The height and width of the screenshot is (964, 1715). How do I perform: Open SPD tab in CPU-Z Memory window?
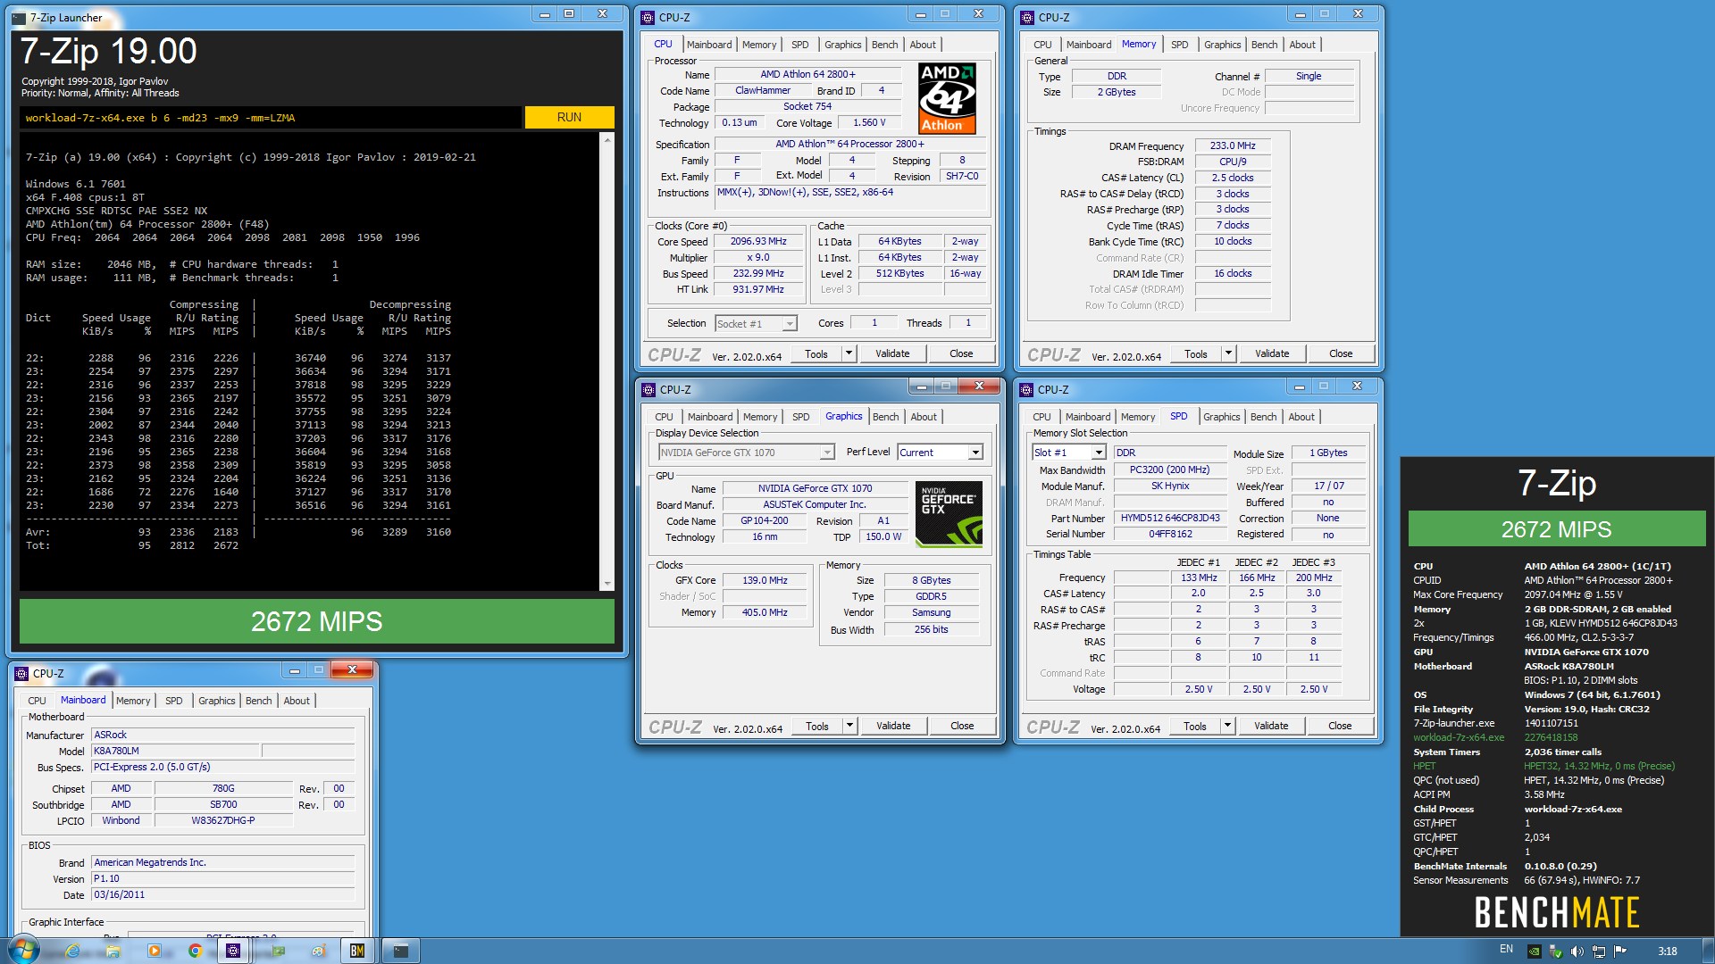click(1179, 45)
